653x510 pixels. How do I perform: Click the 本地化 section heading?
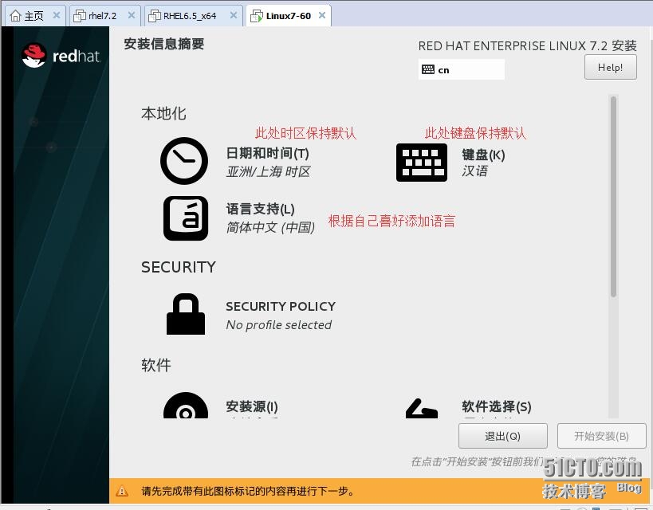pos(163,113)
